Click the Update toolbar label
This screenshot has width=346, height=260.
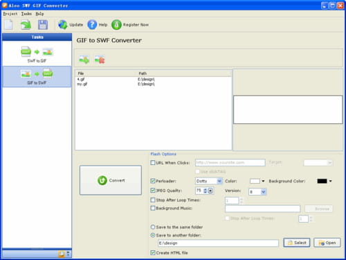(76, 24)
